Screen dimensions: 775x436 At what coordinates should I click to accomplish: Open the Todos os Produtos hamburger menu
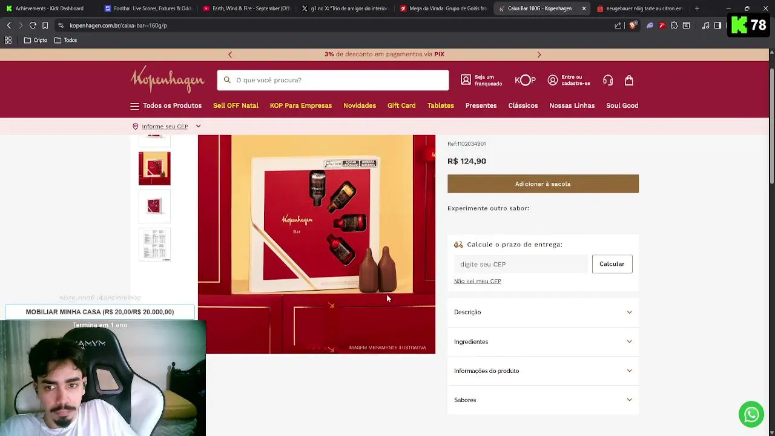point(166,105)
